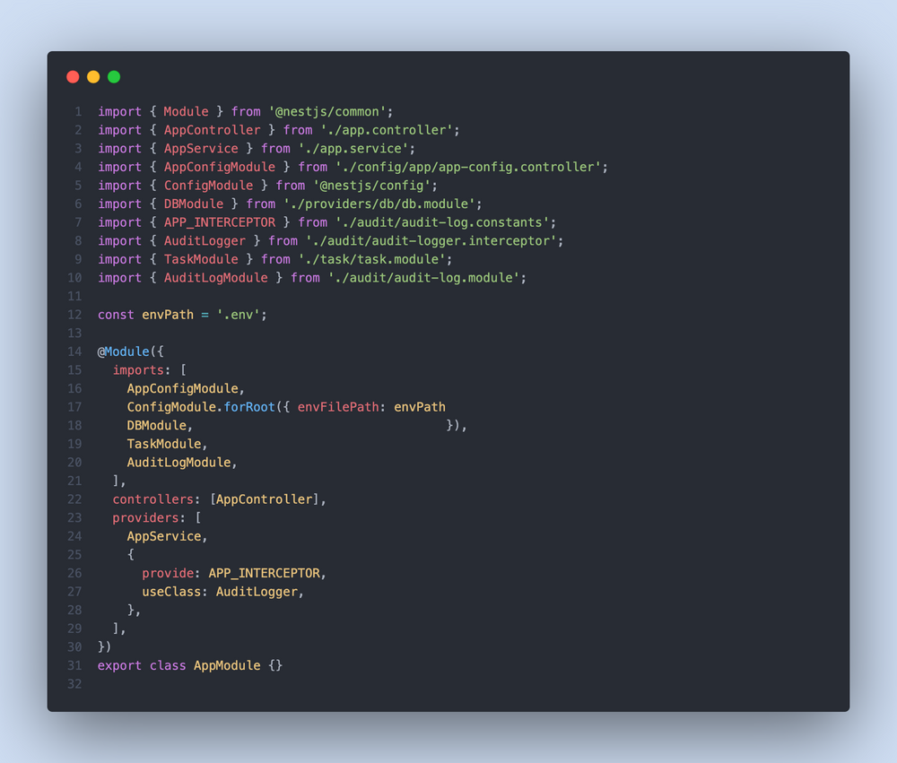The image size is (897, 763).
Task: Click DBModule in the imports array
Action: coord(157,426)
